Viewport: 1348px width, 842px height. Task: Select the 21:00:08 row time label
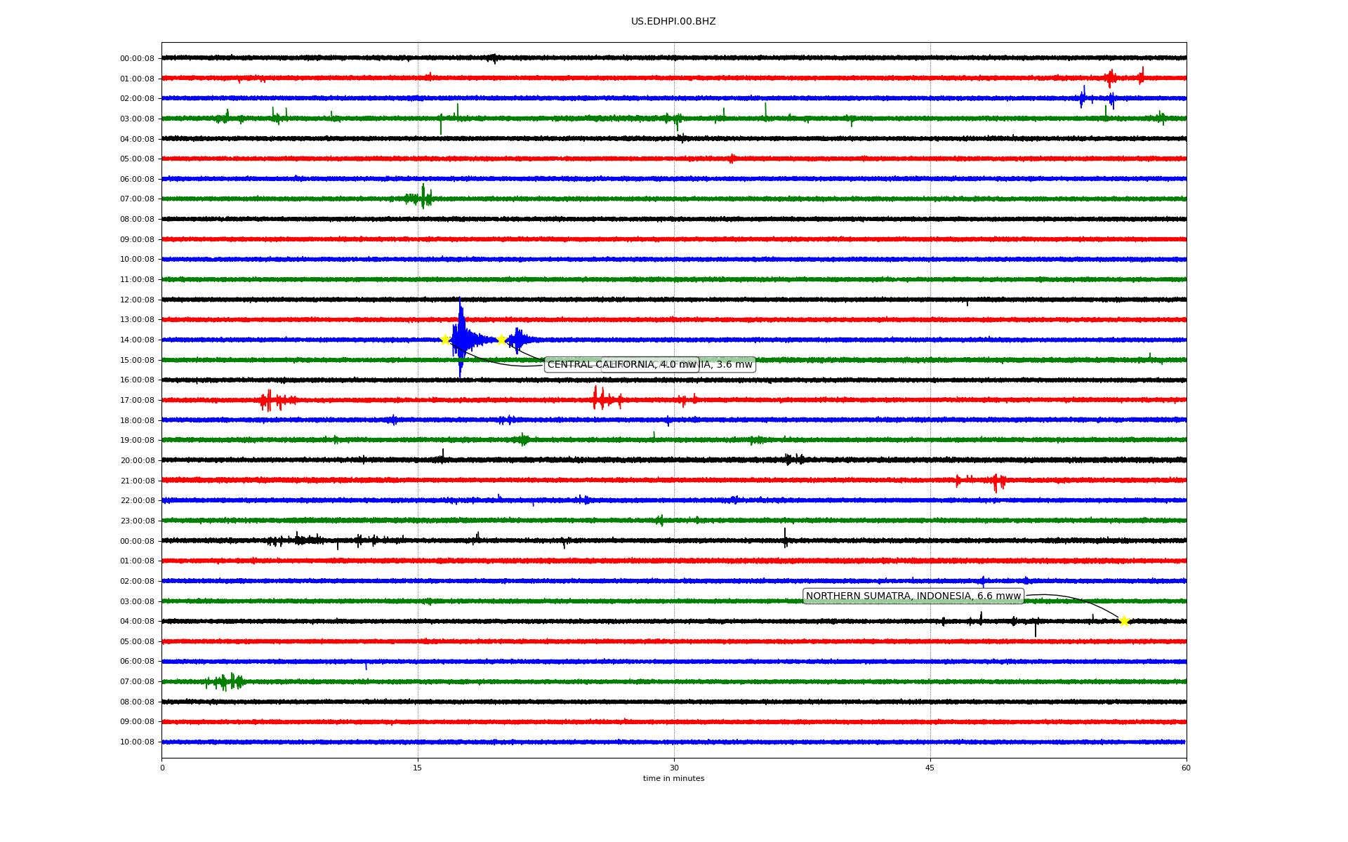[137, 481]
